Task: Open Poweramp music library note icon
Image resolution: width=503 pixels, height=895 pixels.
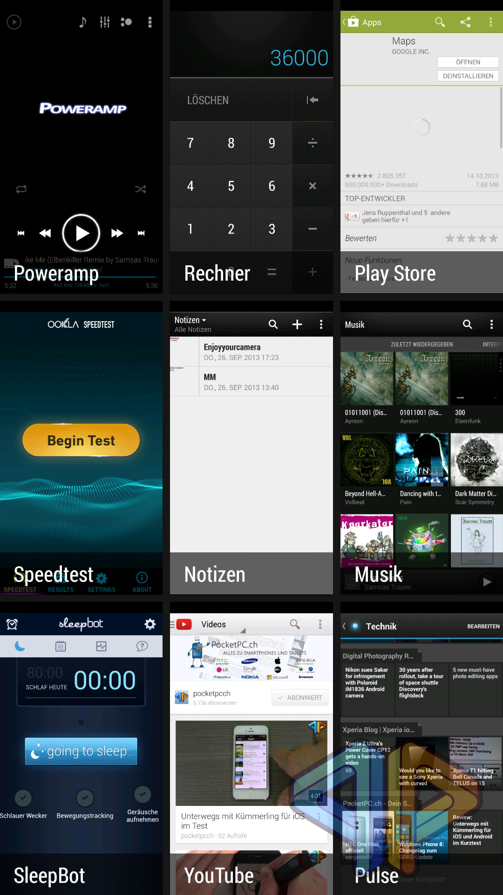Action: (82, 22)
